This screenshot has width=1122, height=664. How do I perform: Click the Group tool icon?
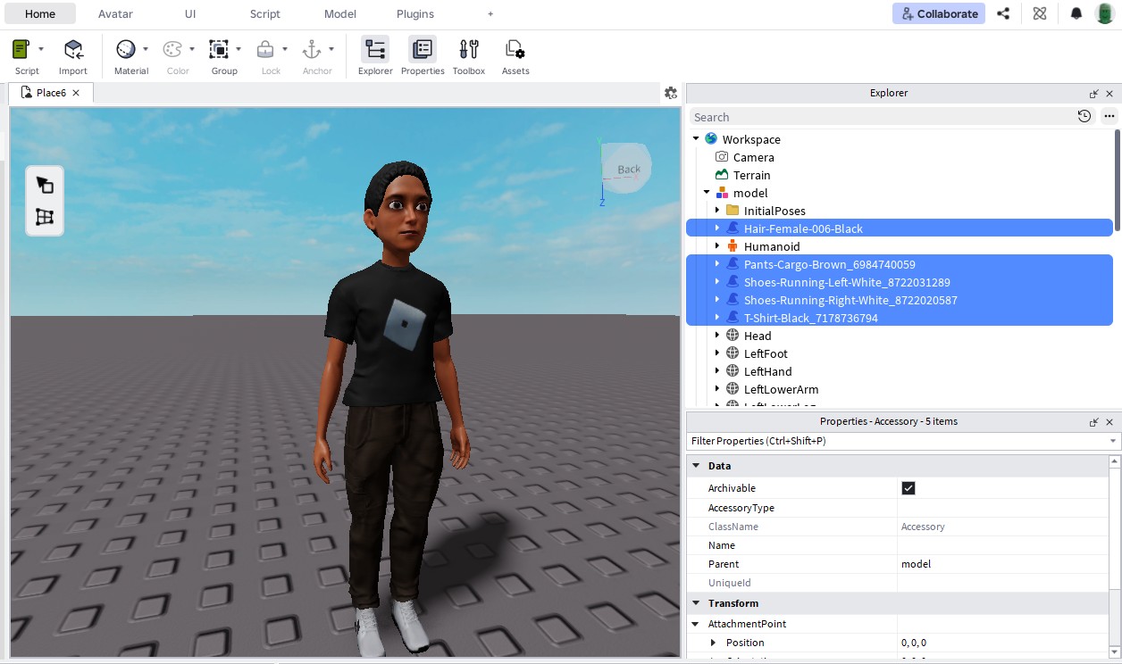coord(219,49)
